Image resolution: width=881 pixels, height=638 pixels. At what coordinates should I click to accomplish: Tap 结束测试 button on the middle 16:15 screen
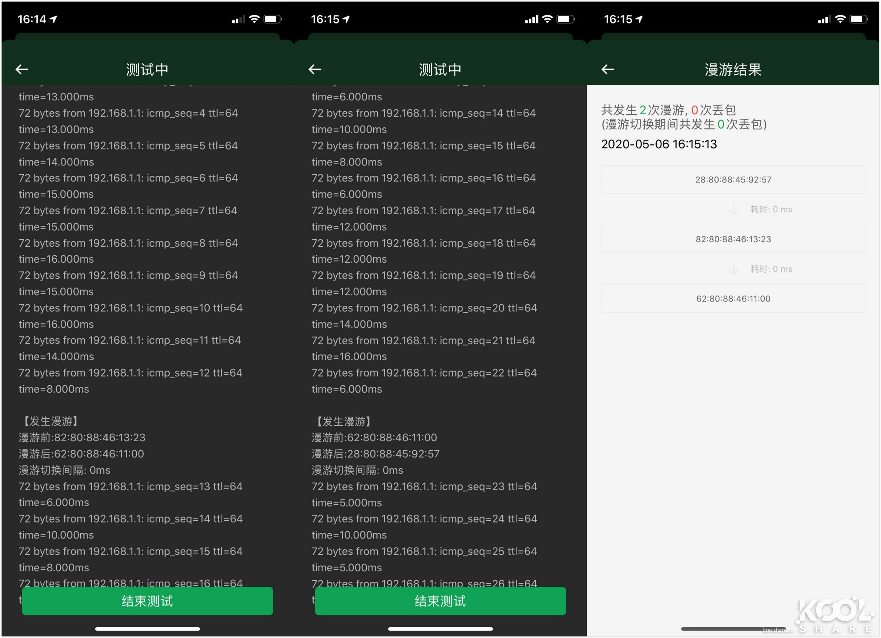440,601
